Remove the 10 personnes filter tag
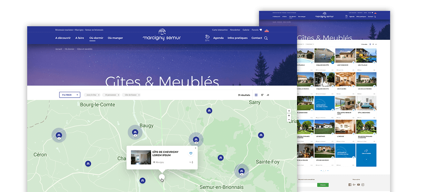The height and width of the screenshot is (192, 432). (x=119, y=95)
